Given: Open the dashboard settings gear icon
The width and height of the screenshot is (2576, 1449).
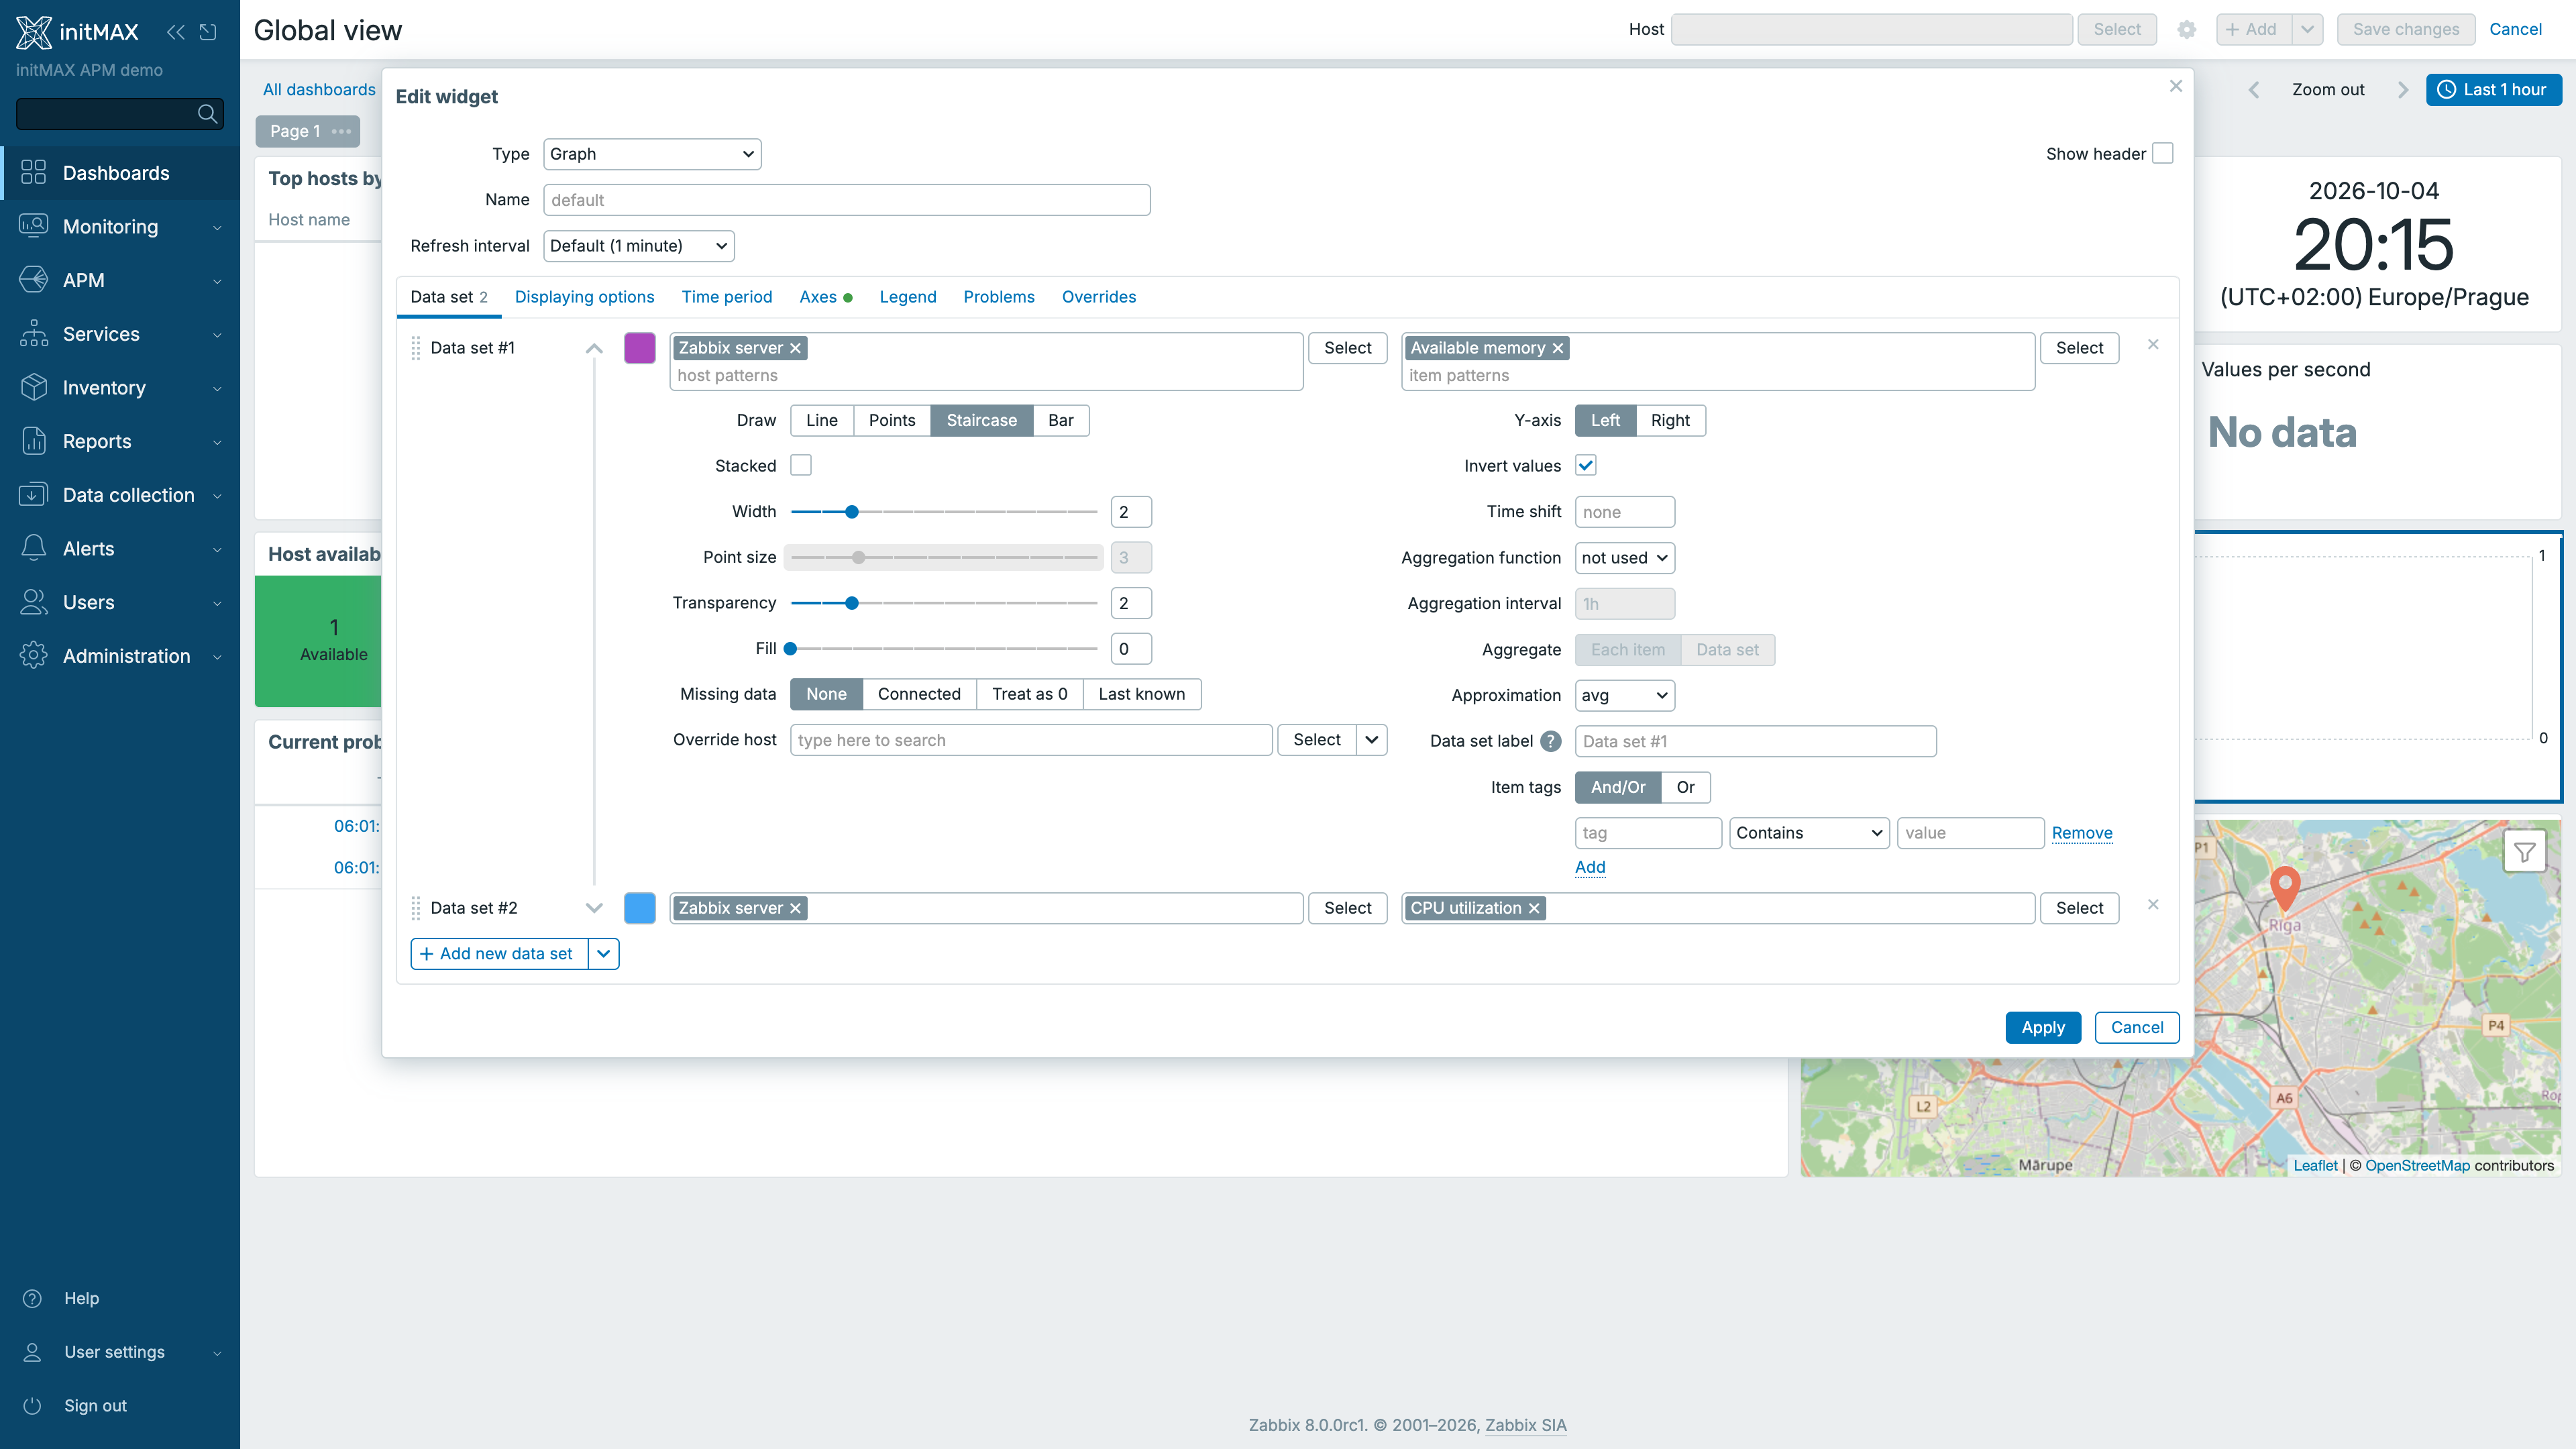Looking at the screenshot, I should [x=2187, y=30].
